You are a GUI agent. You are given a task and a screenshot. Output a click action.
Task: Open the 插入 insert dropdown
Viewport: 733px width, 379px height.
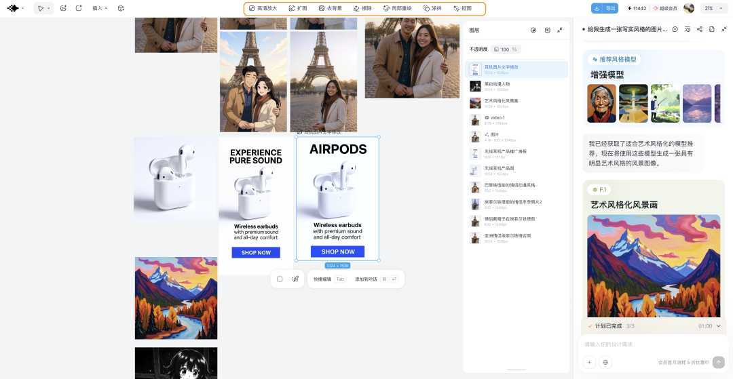click(x=100, y=8)
